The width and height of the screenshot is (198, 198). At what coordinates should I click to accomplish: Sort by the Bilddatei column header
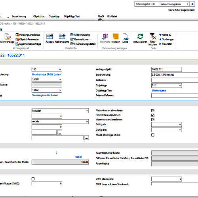(112, 16)
